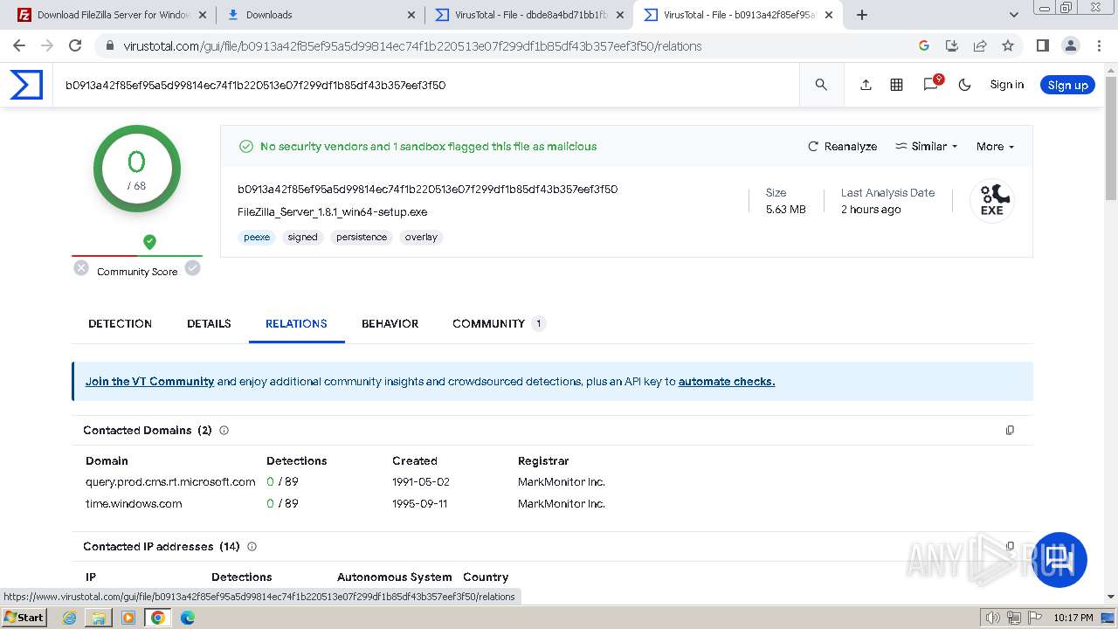Click the time.windows.com domain
Viewport: 1118px width, 629px height.
click(x=134, y=503)
